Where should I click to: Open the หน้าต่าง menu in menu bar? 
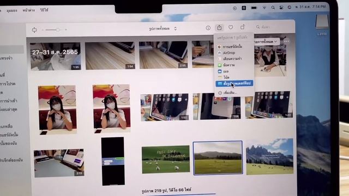28,10
